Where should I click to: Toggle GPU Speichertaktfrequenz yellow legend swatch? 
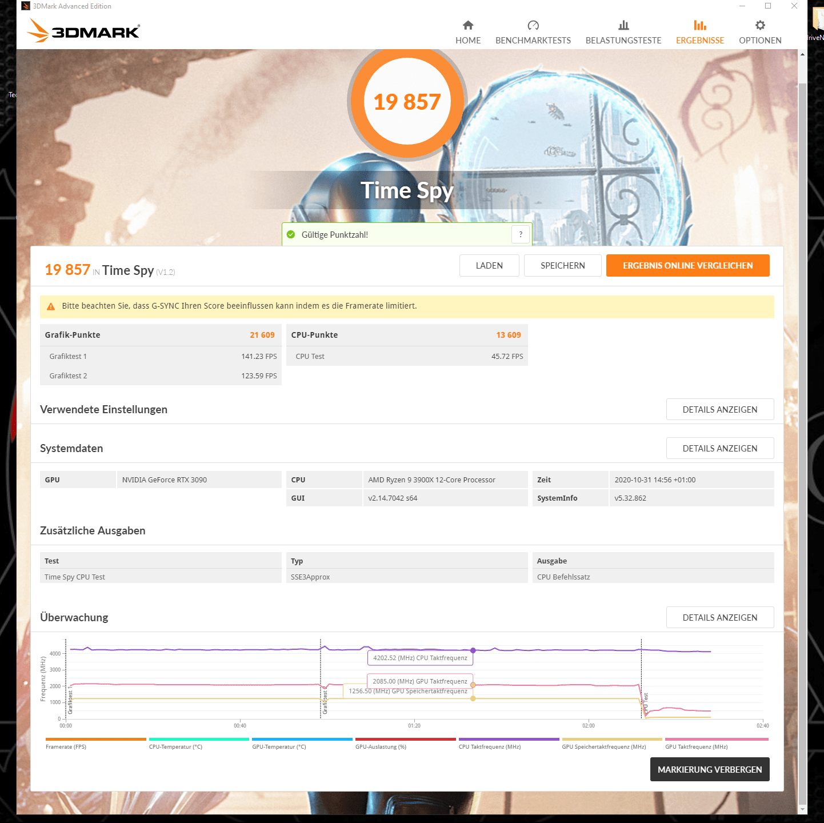pyautogui.click(x=612, y=739)
